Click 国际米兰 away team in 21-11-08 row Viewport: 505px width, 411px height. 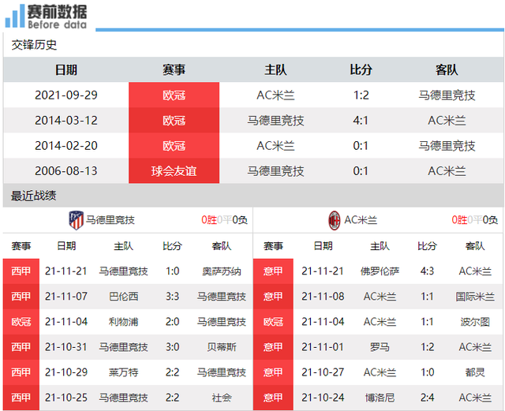click(x=475, y=297)
